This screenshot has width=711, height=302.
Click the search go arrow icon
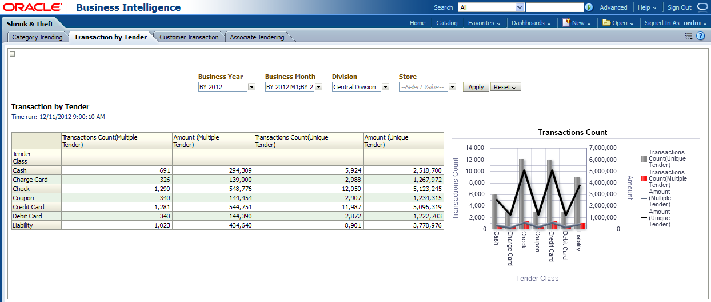pos(589,7)
